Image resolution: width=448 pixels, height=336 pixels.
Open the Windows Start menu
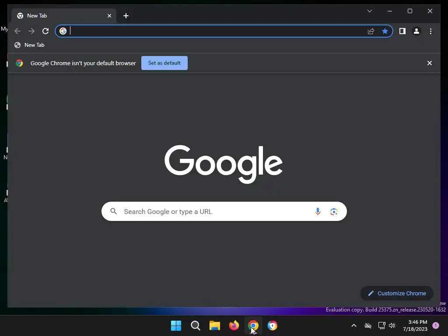coord(176,325)
